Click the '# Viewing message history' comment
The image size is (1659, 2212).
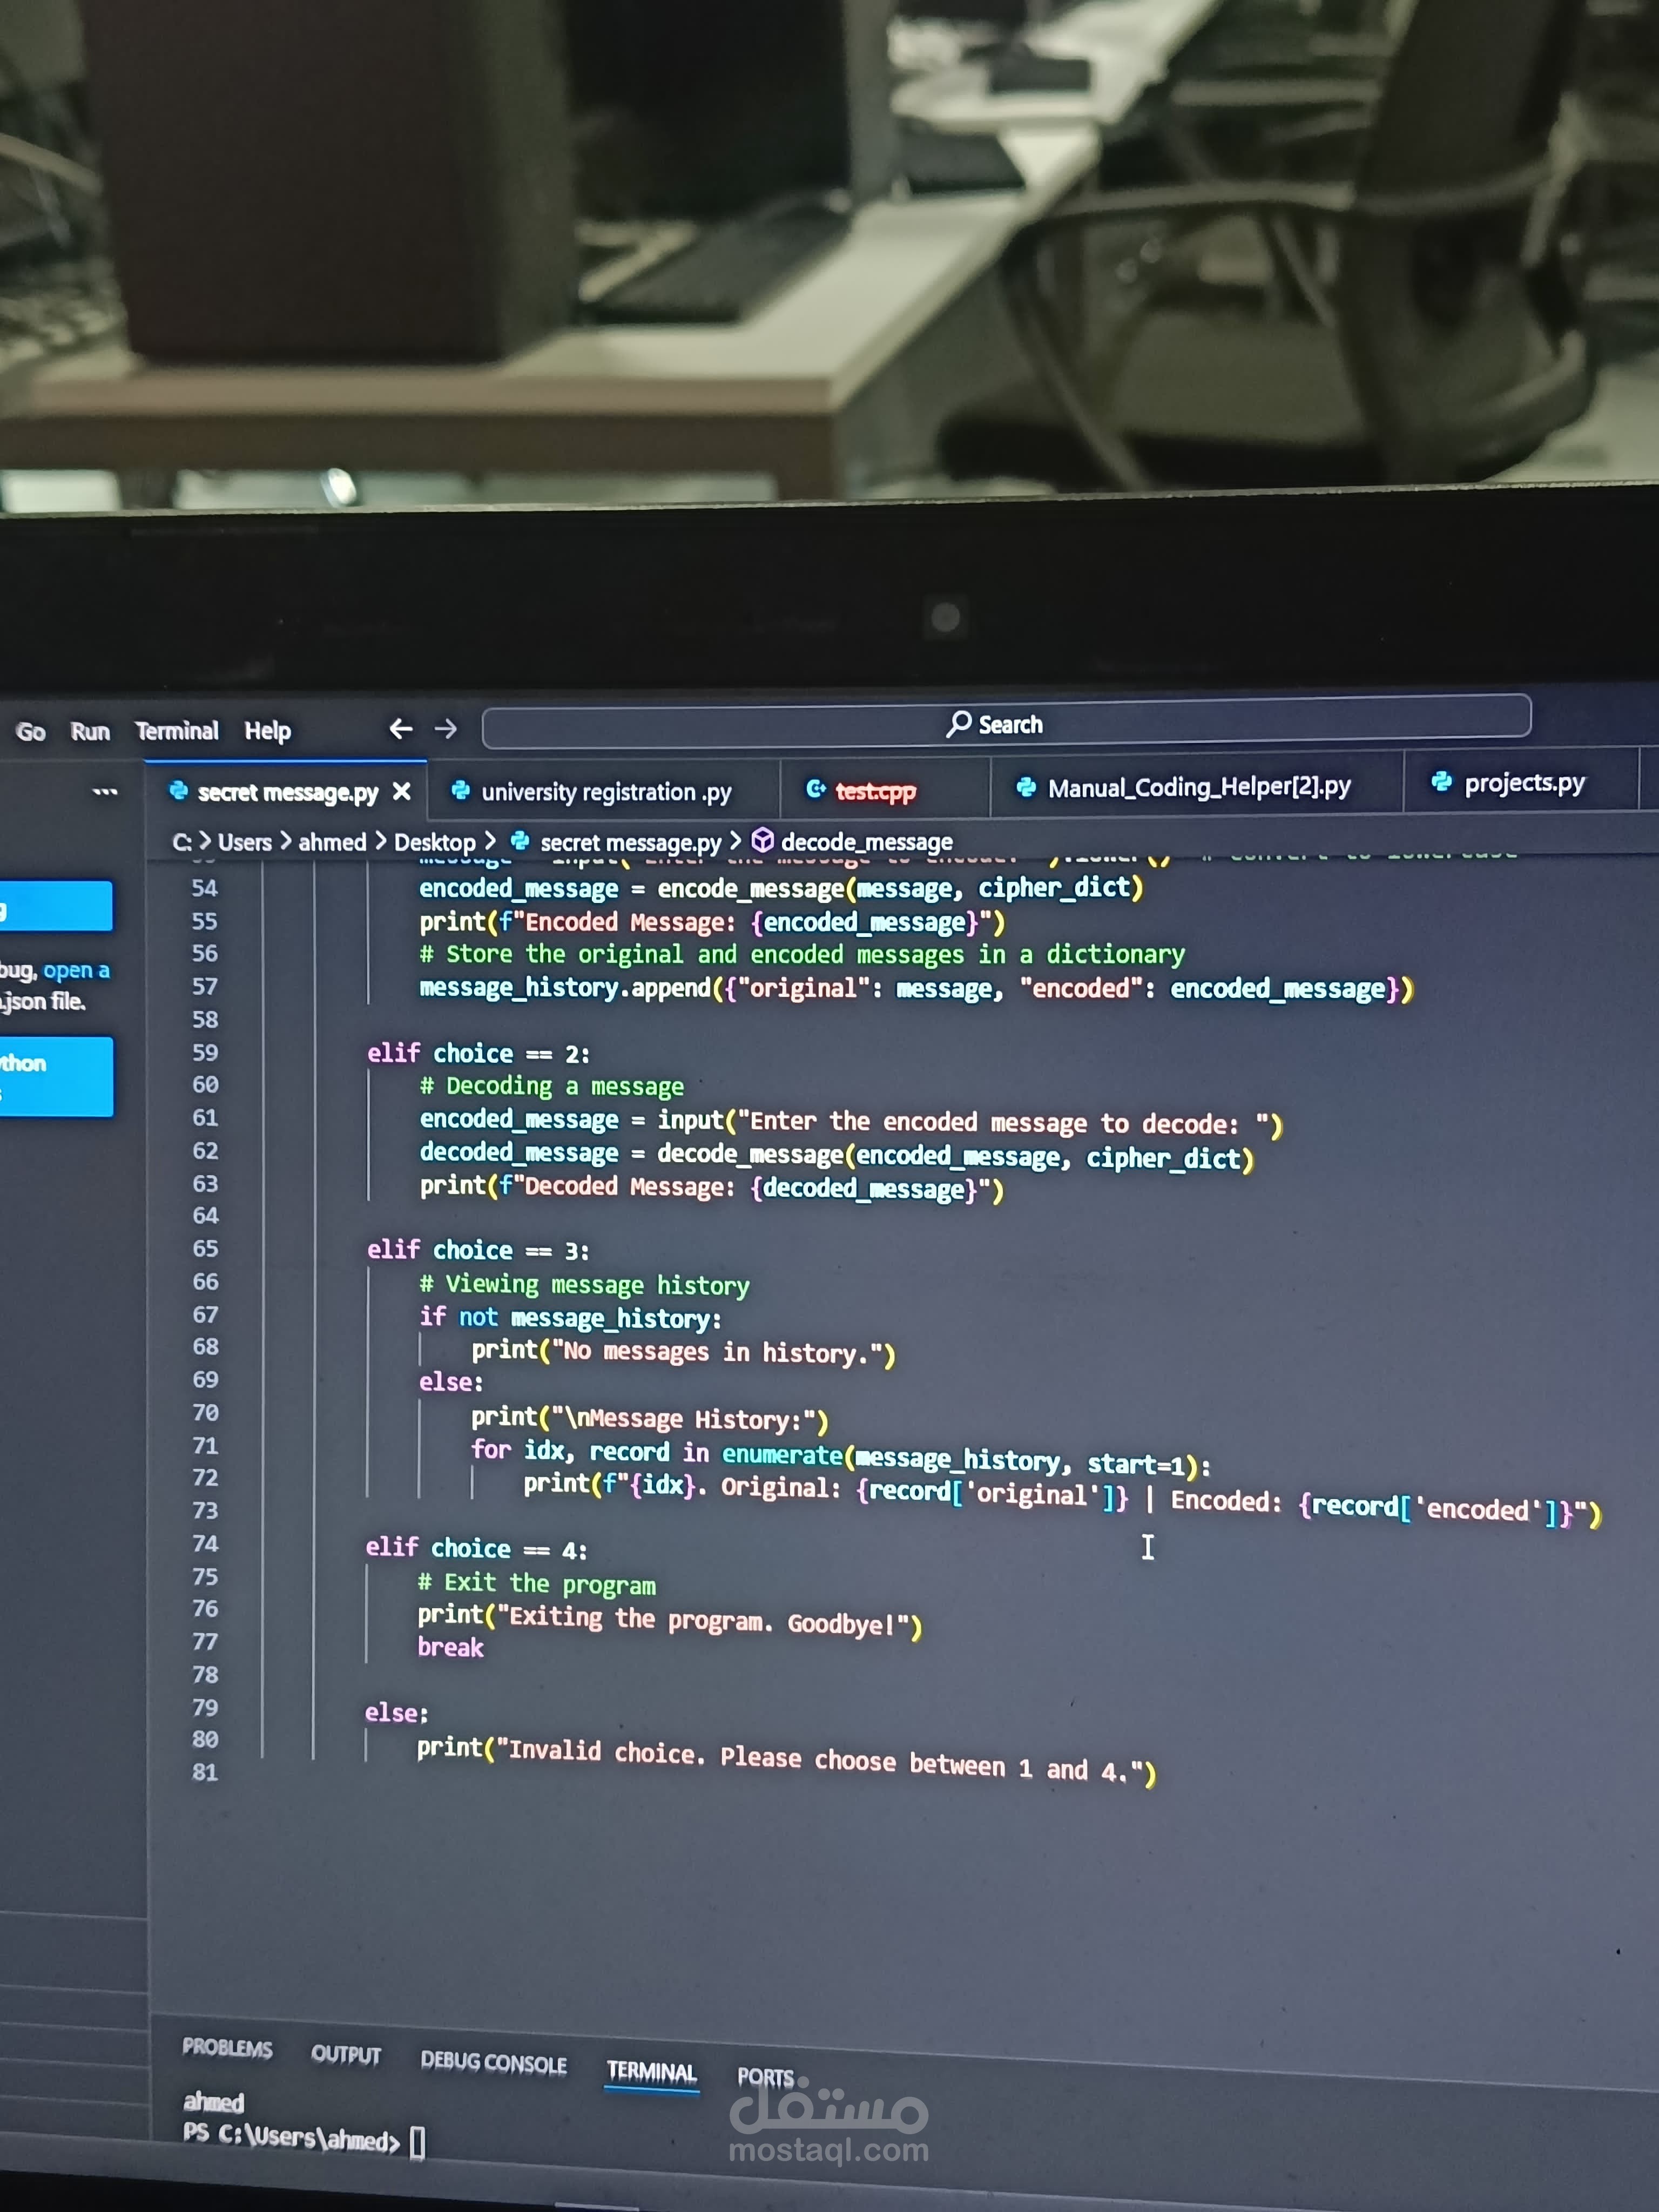point(584,1284)
